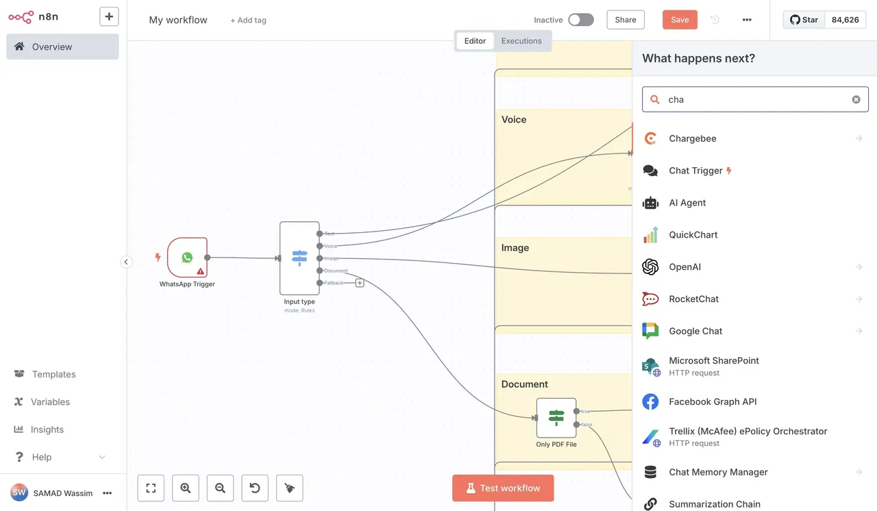Select the Input type switch node

pos(299,258)
